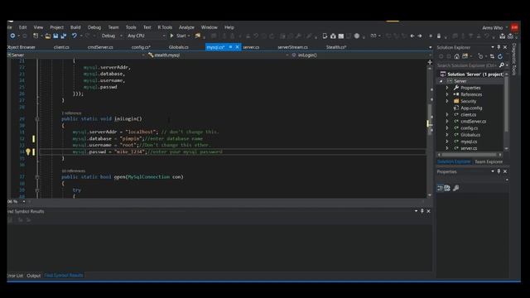The height and width of the screenshot is (298, 530).
Task: Select App.config in Solution Explorer
Action: (471, 108)
